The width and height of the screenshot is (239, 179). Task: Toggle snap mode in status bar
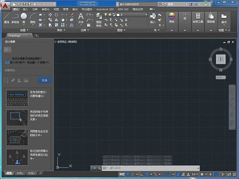[x=133, y=174]
